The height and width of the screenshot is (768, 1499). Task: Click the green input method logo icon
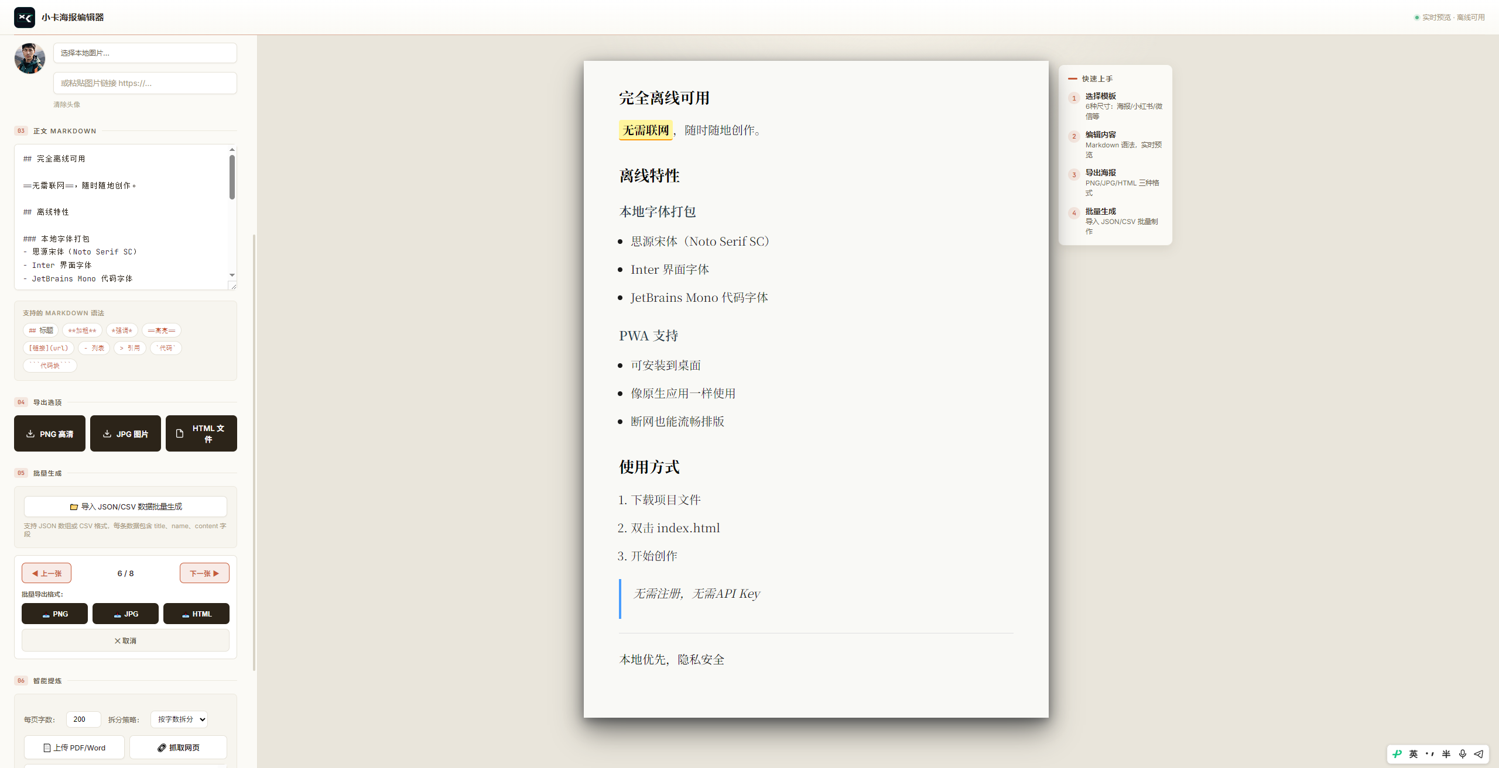click(x=1397, y=754)
